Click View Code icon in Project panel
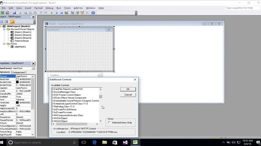The height and width of the screenshot is (146, 261). 2,21
